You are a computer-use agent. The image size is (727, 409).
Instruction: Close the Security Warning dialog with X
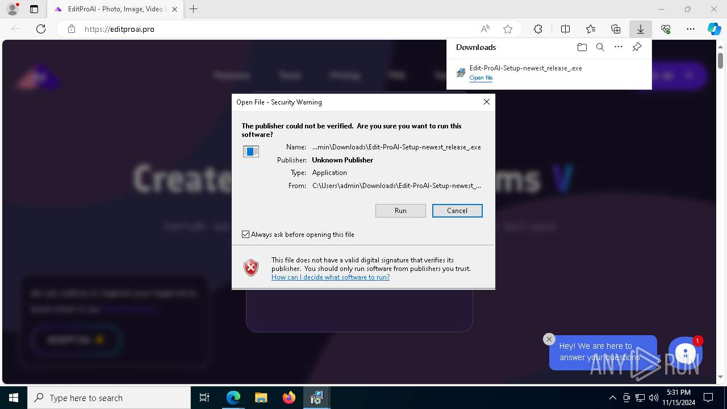(486, 102)
